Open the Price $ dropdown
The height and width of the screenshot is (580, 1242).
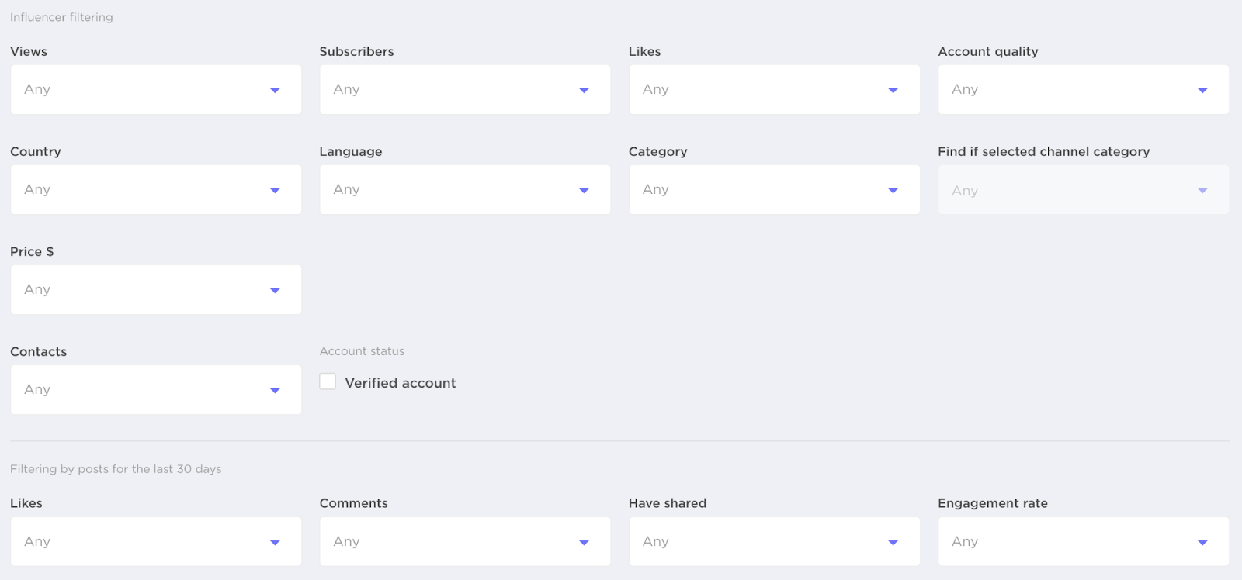[156, 289]
